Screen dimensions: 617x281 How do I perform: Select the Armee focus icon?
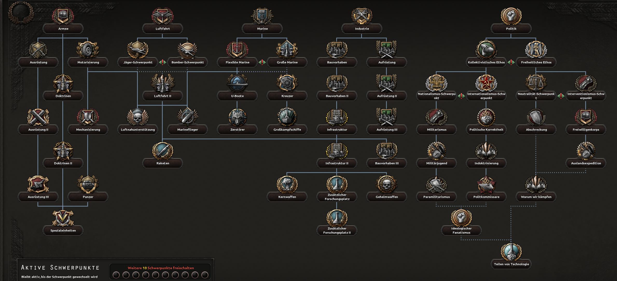63,16
